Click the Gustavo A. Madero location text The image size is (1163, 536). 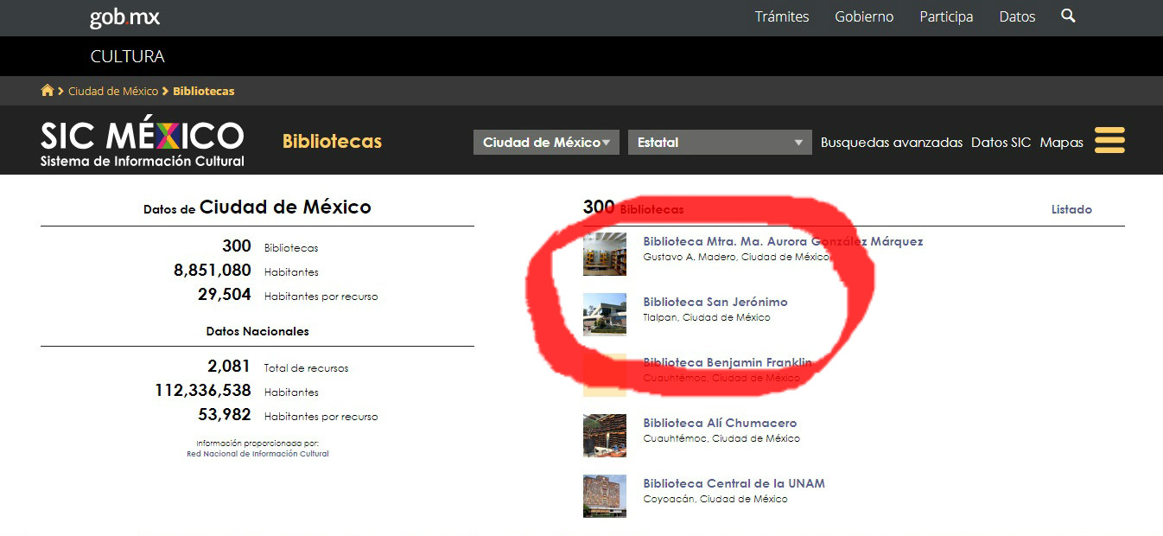[x=736, y=257]
